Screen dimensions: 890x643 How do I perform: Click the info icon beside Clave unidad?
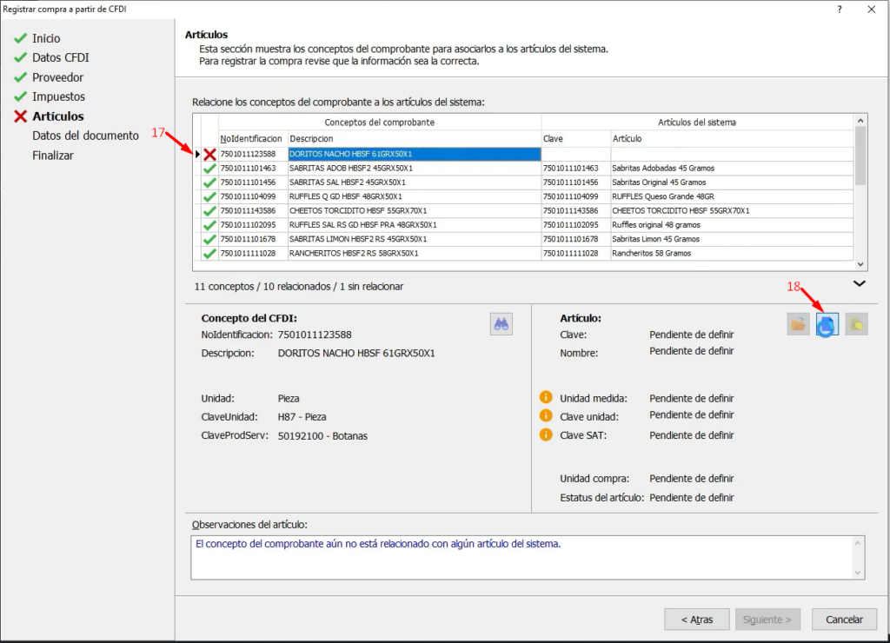[x=546, y=415]
